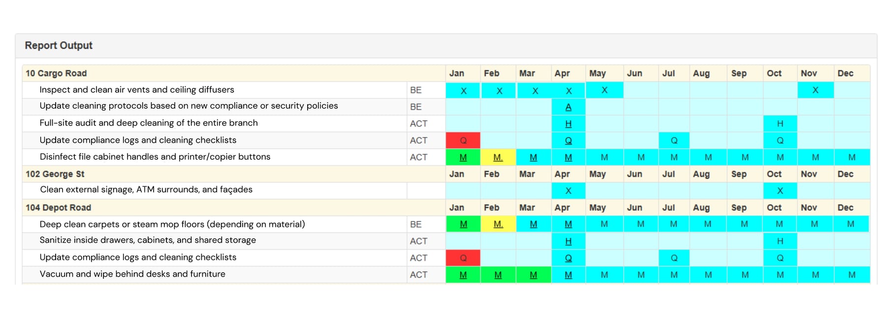The image size is (886, 316).
Task: Click BE code beside Deep clean carpets row
Action: (416, 224)
